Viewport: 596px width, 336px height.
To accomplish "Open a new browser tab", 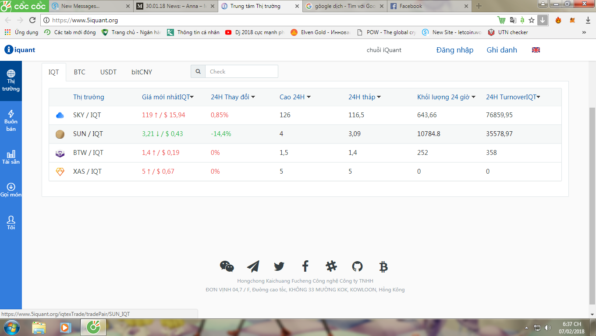I will click(479, 6).
